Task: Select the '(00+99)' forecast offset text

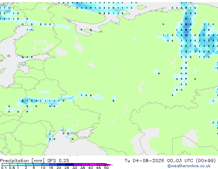Action: 206,160
